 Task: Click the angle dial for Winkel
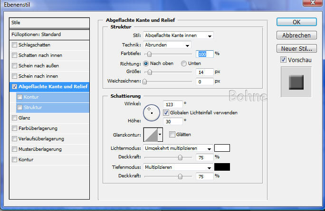[x=152, y=112]
